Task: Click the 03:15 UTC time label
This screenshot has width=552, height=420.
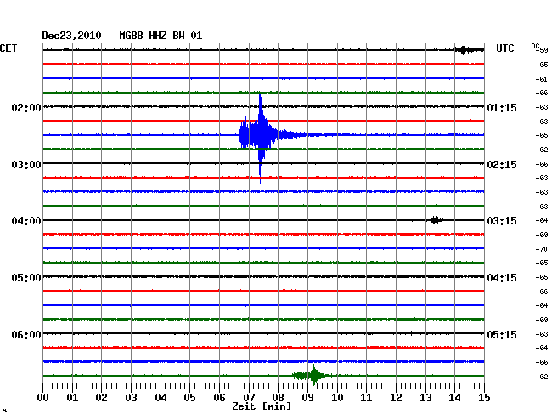Action: [502, 221]
